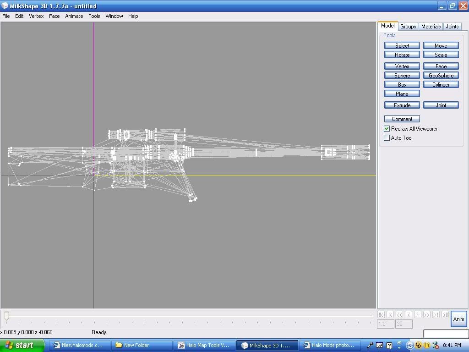Image resolution: width=469 pixels, height=352 pixels.
Task: Open the File menu
Action: point(6,16)
